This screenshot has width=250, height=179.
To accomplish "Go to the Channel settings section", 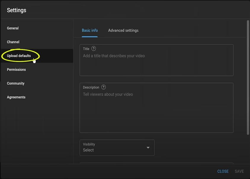I will 13,42.
